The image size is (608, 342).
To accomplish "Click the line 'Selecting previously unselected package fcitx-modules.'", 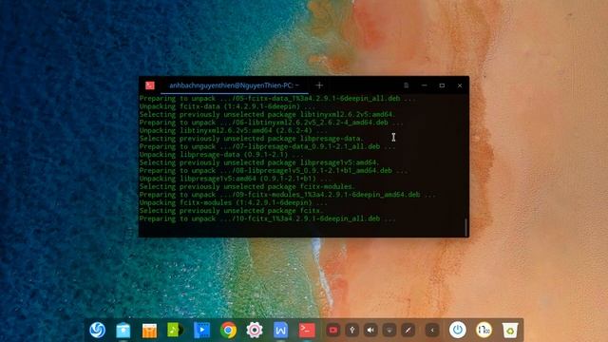I will 247,186.
